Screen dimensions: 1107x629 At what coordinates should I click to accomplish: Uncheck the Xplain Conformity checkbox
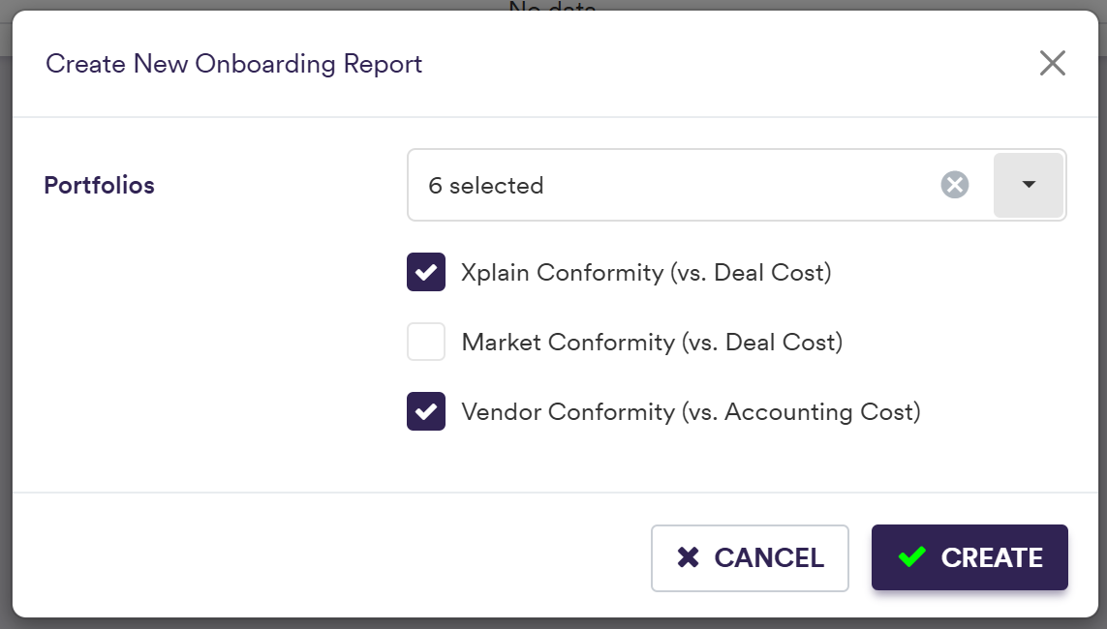[426, 273]
